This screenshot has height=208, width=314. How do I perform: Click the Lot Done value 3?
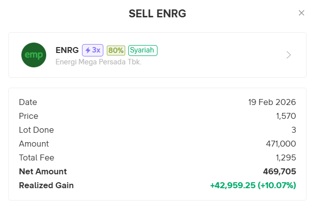click(294, 130)
